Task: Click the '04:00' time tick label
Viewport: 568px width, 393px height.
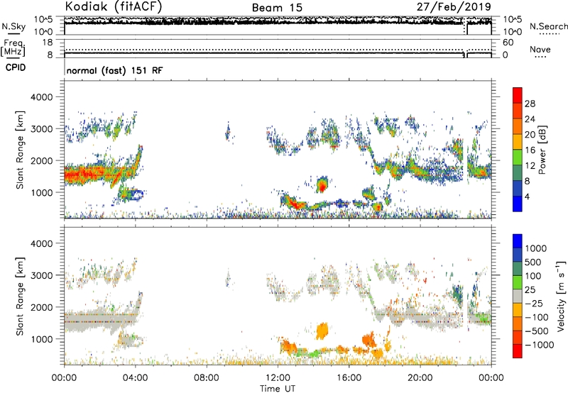Action: pos(135,378)
